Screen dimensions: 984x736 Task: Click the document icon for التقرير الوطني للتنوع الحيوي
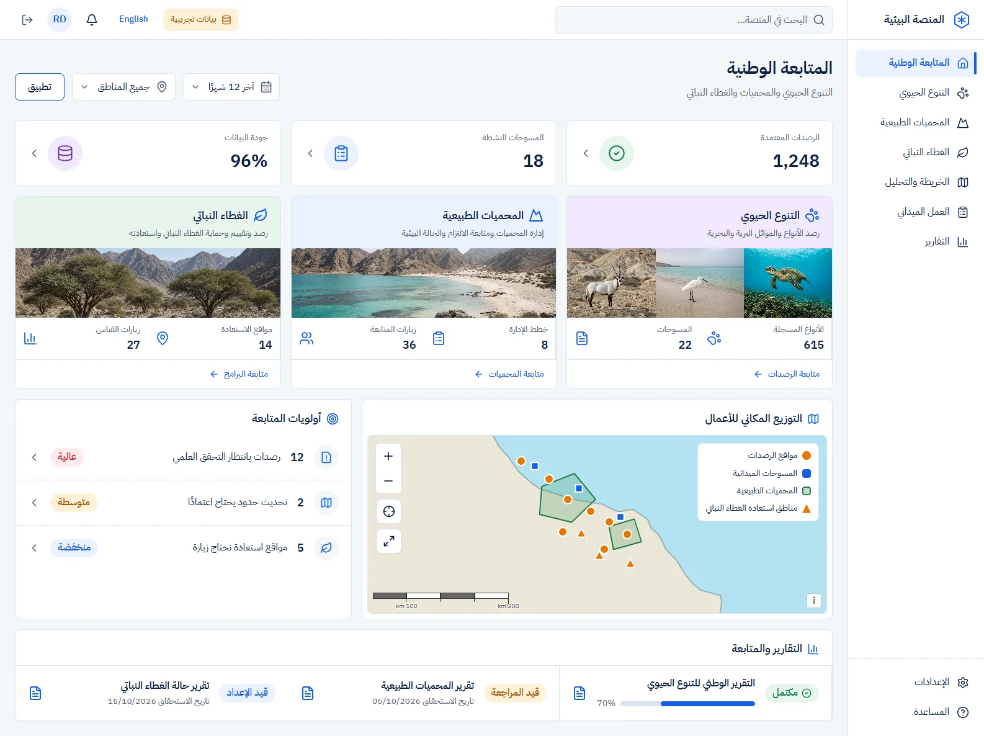click(x=579, y=693)
